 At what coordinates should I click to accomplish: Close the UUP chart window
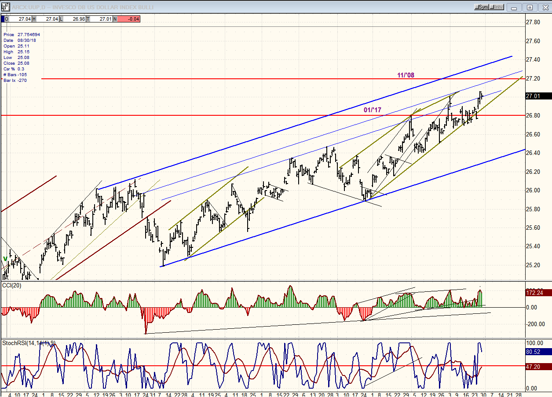pyautogui.click(x=543, y=7)
